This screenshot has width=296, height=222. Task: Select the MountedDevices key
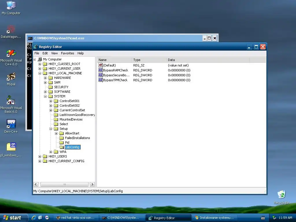(x=71, y=119)
